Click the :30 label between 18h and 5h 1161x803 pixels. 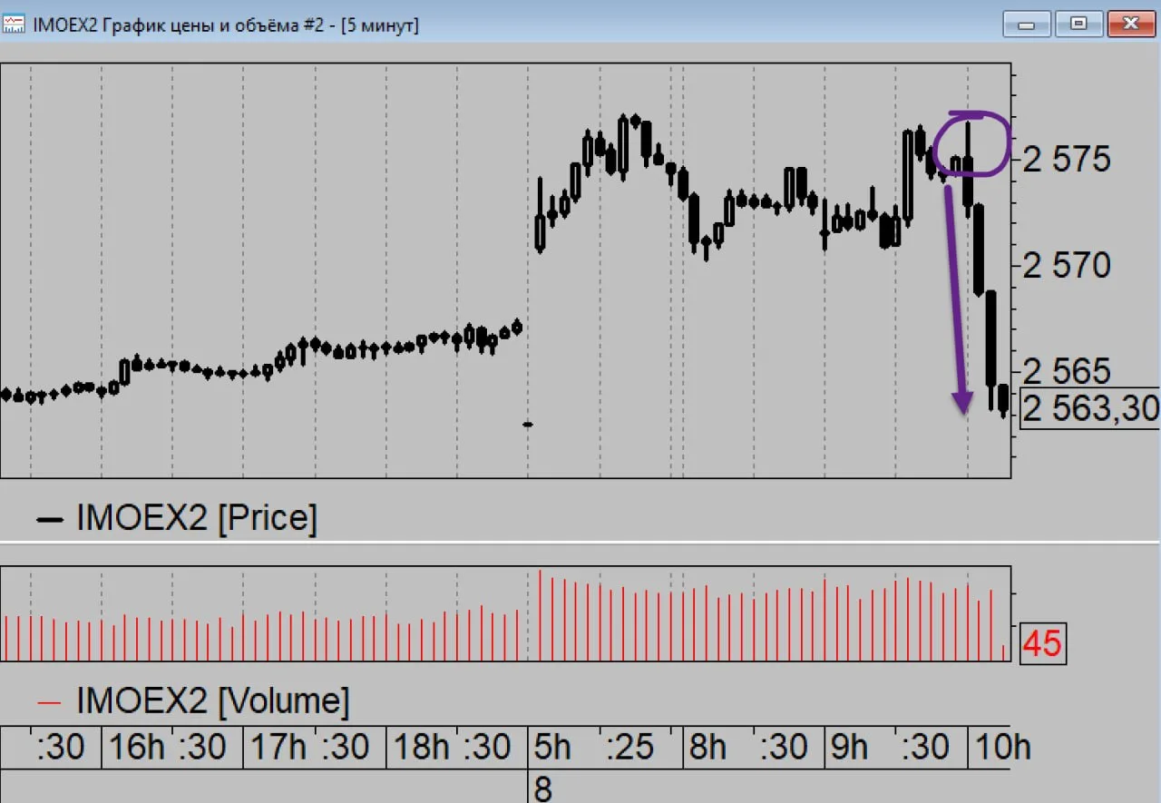click(488, 748)
